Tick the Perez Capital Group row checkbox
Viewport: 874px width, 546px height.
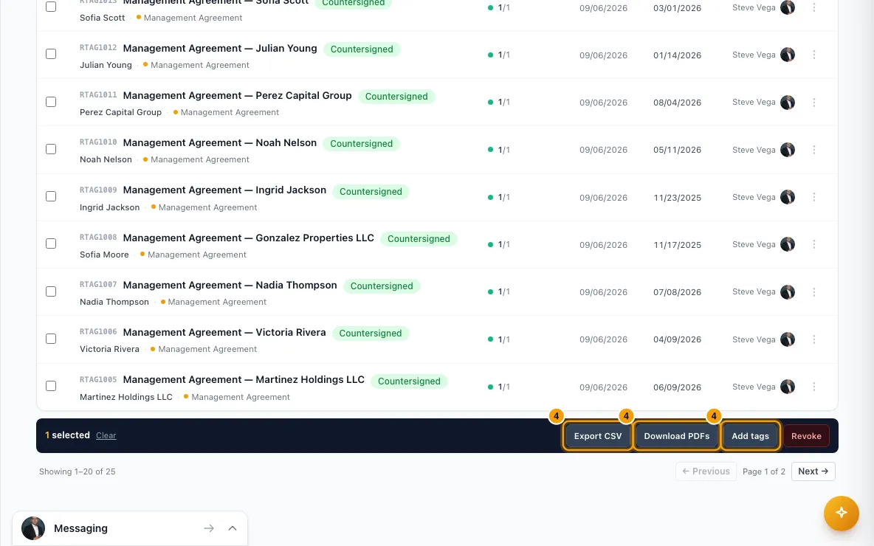tap(51, 102)
